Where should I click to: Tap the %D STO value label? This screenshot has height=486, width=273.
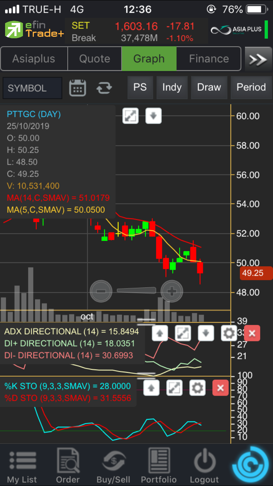tap(67, 398)
